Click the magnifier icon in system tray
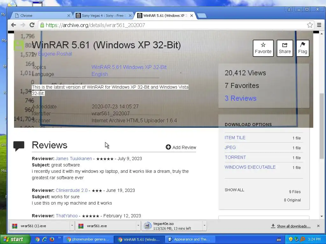Screen dimensions: 326x244 click(x=302, y=240)
